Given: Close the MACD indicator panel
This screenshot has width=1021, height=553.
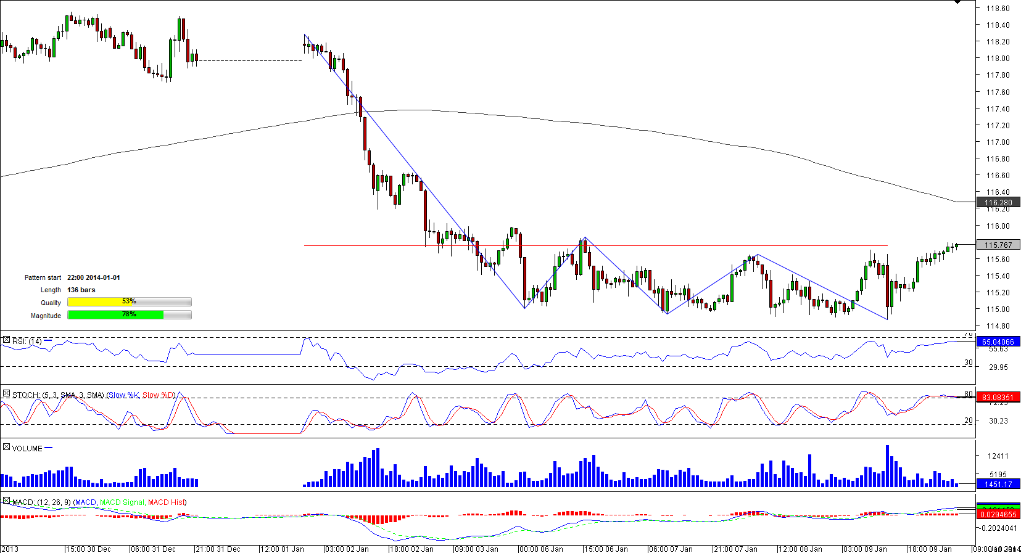Looking at the screenshot, I should click(x=6, y=501).
